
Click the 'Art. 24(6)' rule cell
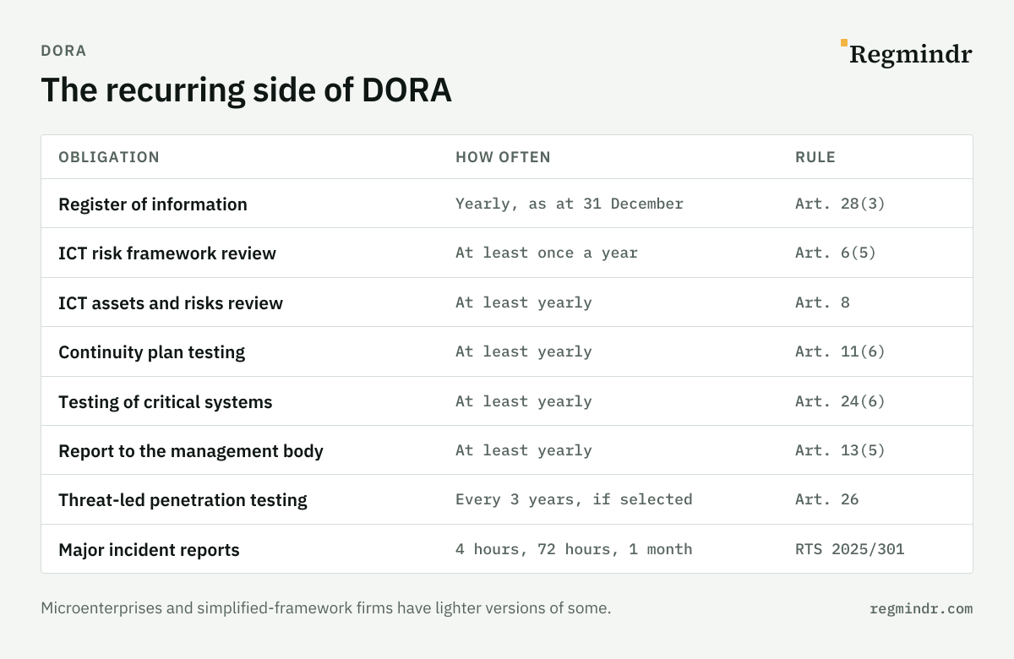point(840,401)
